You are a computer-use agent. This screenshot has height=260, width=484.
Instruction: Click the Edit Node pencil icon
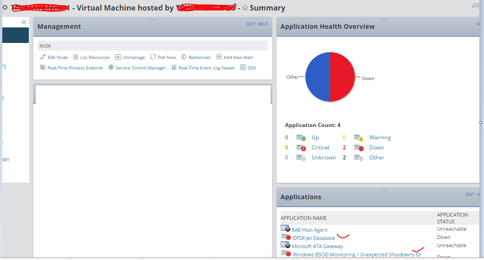[43, 57]
